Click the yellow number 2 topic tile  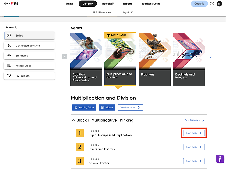click(80, 147)
